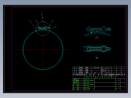Image resolution: width=131 pixels, height=98 pixels.
Task: Select part callout number 2
Action: (x=36, y=20)
